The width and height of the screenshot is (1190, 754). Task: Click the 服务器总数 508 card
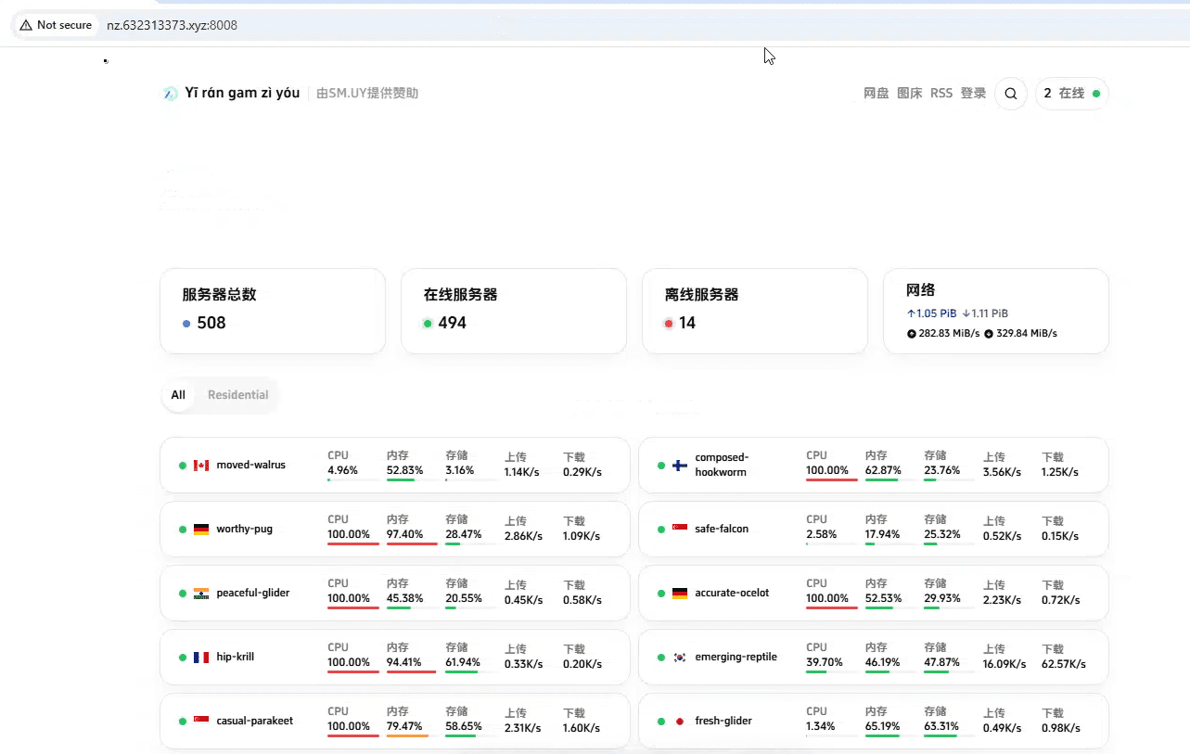tap(272, 311)
